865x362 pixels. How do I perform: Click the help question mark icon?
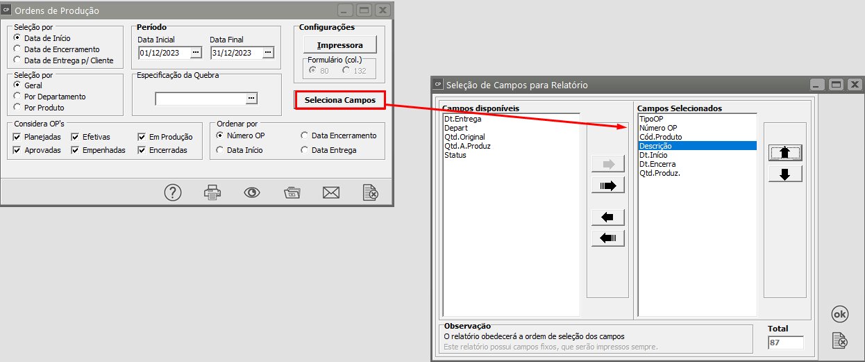tap(173, 192)
